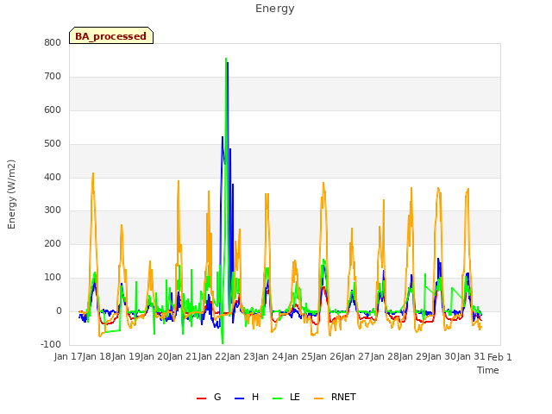Click the 600 y-axis label

[53, 110]
